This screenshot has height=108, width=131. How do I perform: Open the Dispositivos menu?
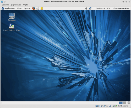[x=16, y=5]
